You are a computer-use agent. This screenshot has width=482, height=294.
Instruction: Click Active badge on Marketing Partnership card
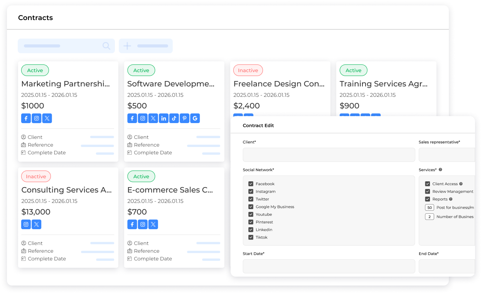tap(35, 70)
